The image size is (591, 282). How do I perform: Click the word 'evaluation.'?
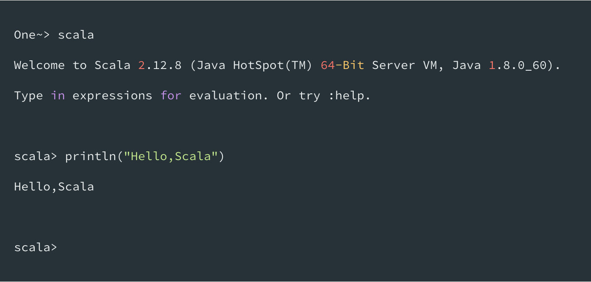229,95
